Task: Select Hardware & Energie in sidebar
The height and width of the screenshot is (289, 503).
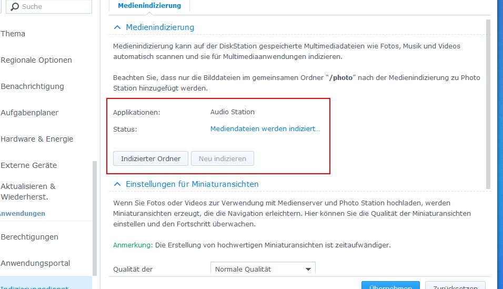Action: (37, 139)
